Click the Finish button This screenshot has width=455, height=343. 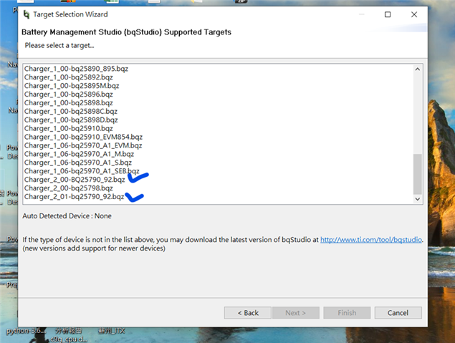[347, 313]
